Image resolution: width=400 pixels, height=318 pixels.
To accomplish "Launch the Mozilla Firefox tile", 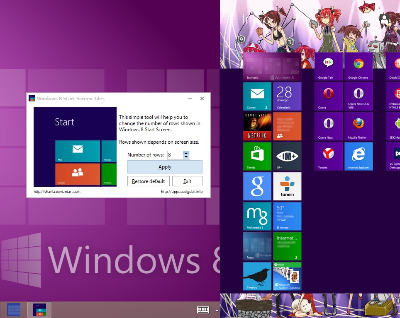I will click(x=359, y=126).
